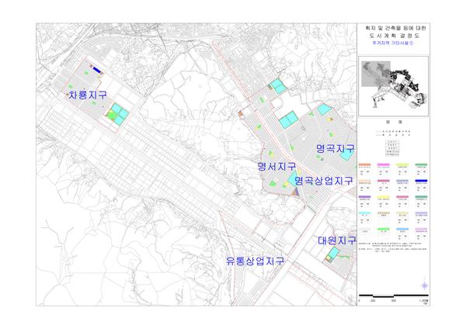Click the 명곡지구 district label

[336, 147]
